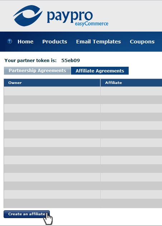Screen dimensions: 162x226
Task: Click the easyCommerce tagline text
Action: (x=92, y=24)
